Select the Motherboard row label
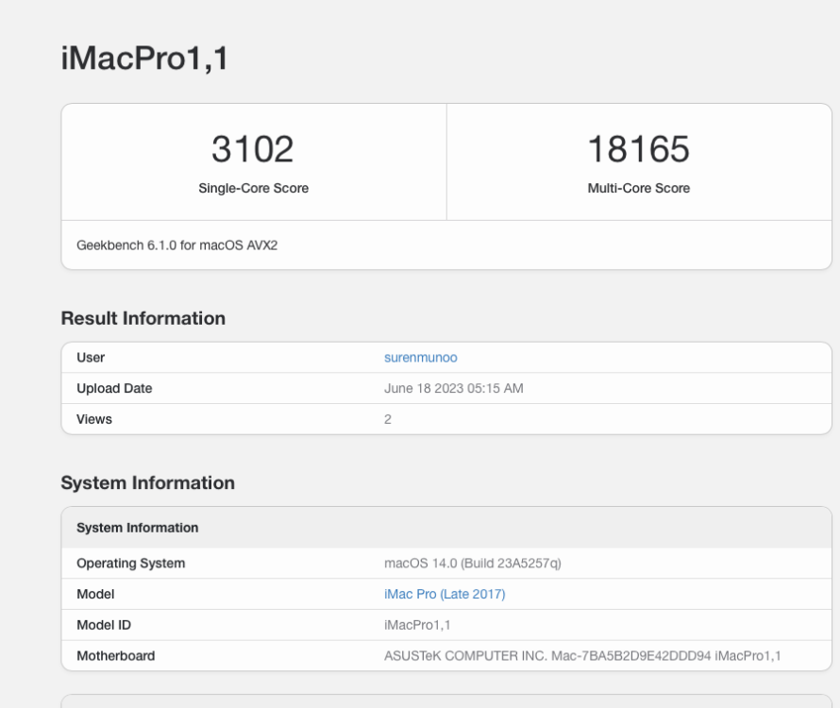 coord(116,656)
